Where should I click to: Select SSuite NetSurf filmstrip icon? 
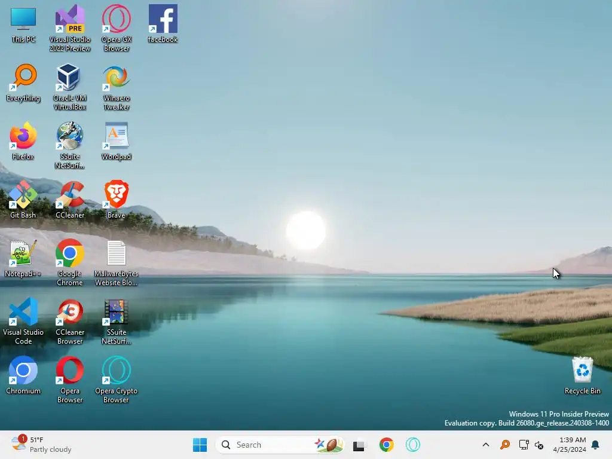click(117, 321)
